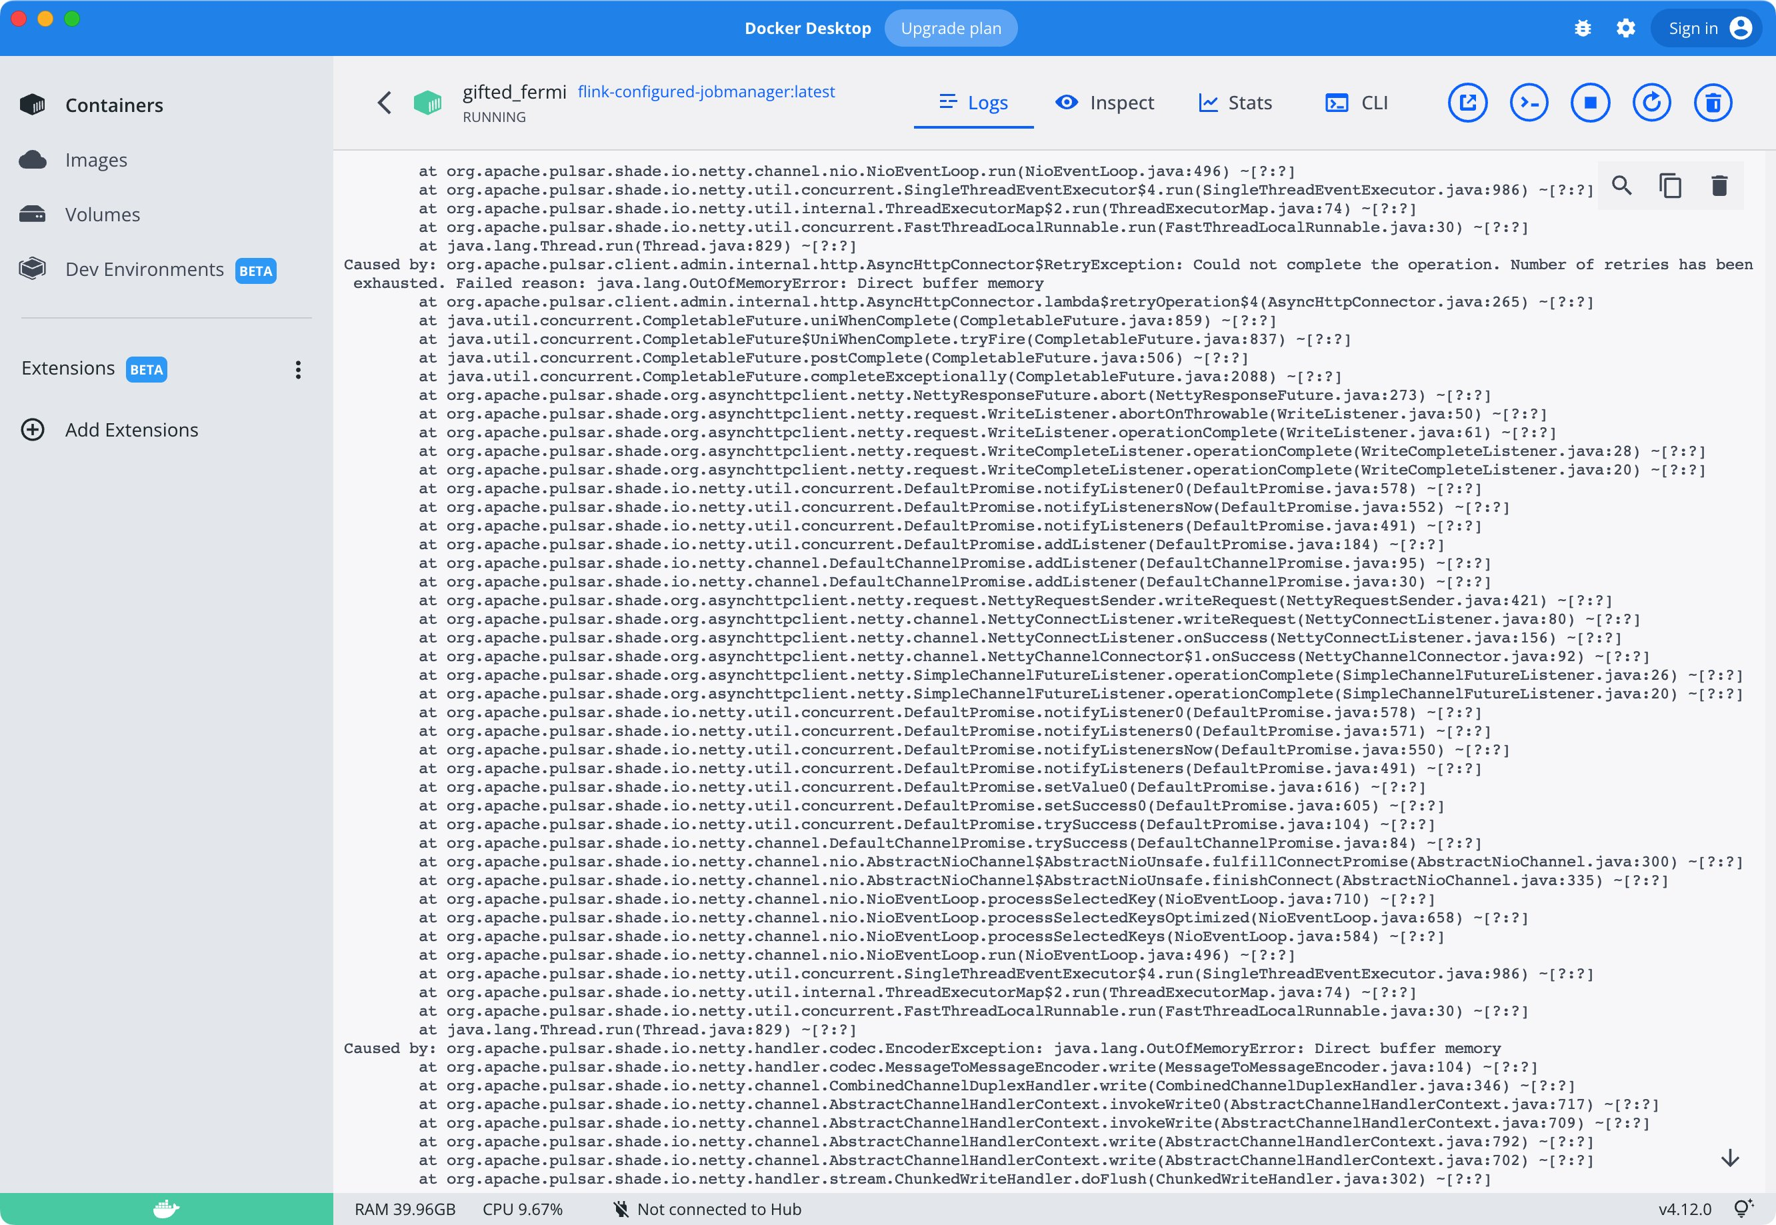The height and width of the screenshot is (1225, 1776).
Task: Click the Docker whale status icon
Action: [166, 1210]
